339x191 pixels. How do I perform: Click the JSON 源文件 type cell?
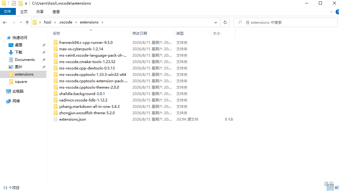pyautogui.click(x=187, y=119)
